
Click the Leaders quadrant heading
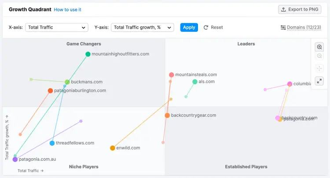(246, 44)
